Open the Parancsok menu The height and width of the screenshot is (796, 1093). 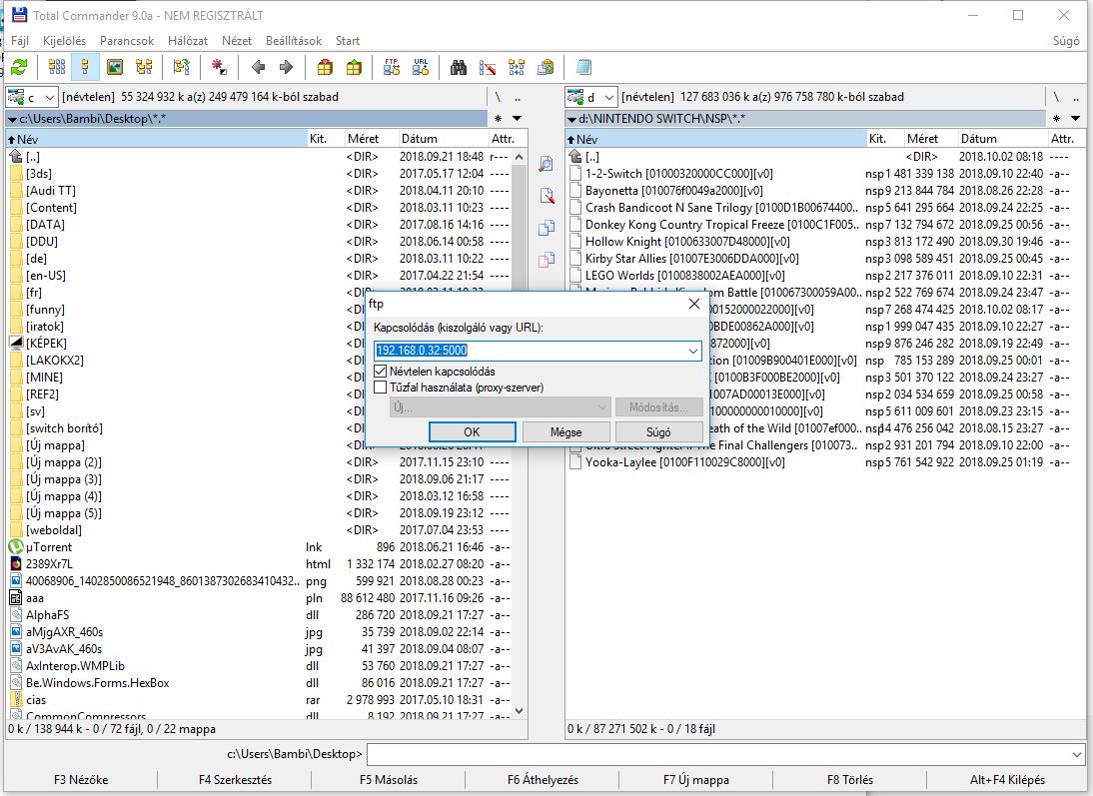[x=127, y=40]
